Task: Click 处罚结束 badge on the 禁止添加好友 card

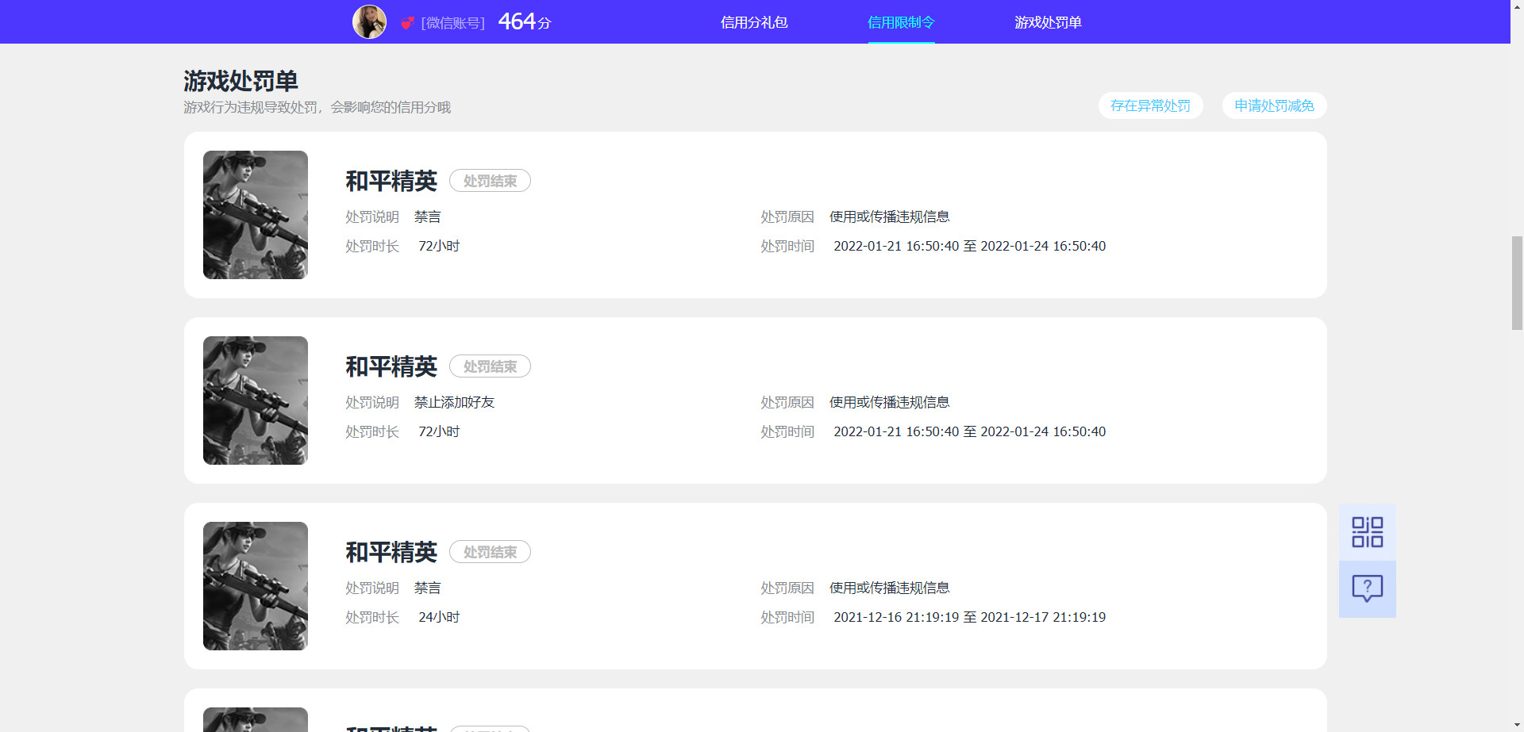Action: pyautogui.click(x=490, y=366)
